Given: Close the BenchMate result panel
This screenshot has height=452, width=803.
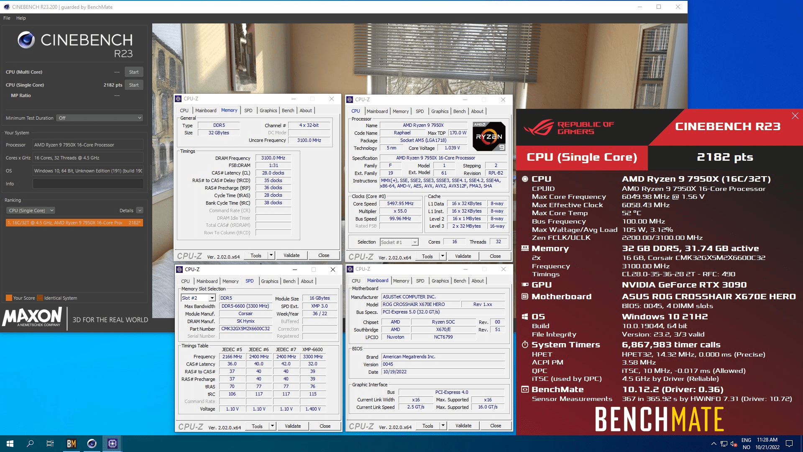Looking at the screenshot, I should click(x=795, y=116).
